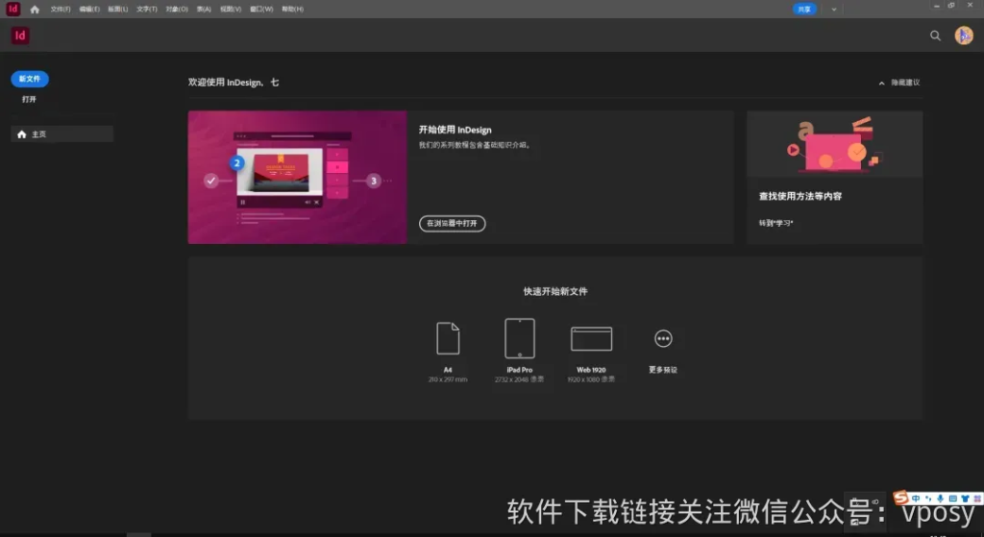Viewport: 984px width, 537px height.
Task: Select the iPad Pro preset icon
Action: [520, 338]
